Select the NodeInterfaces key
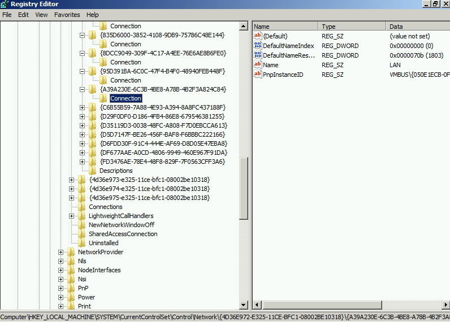 [x=99, y=270]
